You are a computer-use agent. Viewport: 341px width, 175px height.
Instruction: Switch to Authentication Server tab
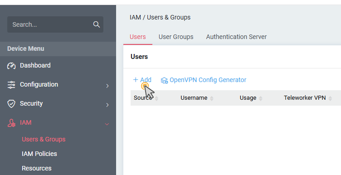tap(236, 37)
